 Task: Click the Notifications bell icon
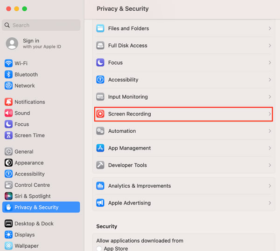8,102
